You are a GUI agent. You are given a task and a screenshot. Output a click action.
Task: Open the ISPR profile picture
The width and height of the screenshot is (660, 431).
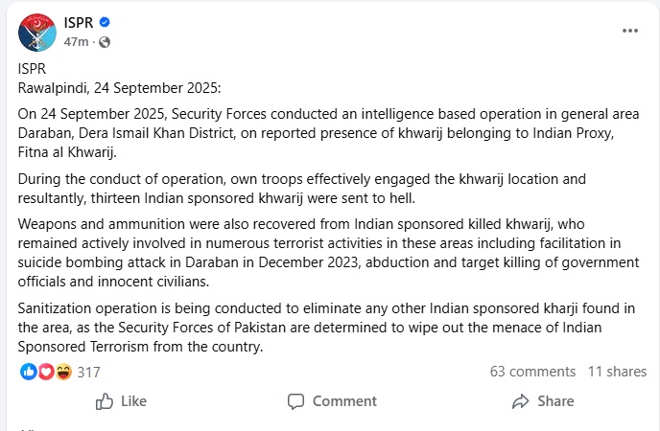(x=37, y=33)
